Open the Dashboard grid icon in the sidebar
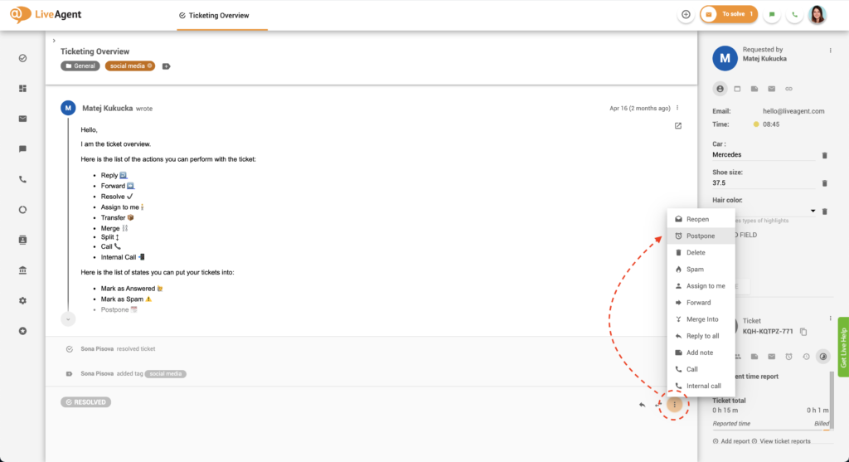The height and width of the screenshot is (462, 849). click(x=22, y=88)
